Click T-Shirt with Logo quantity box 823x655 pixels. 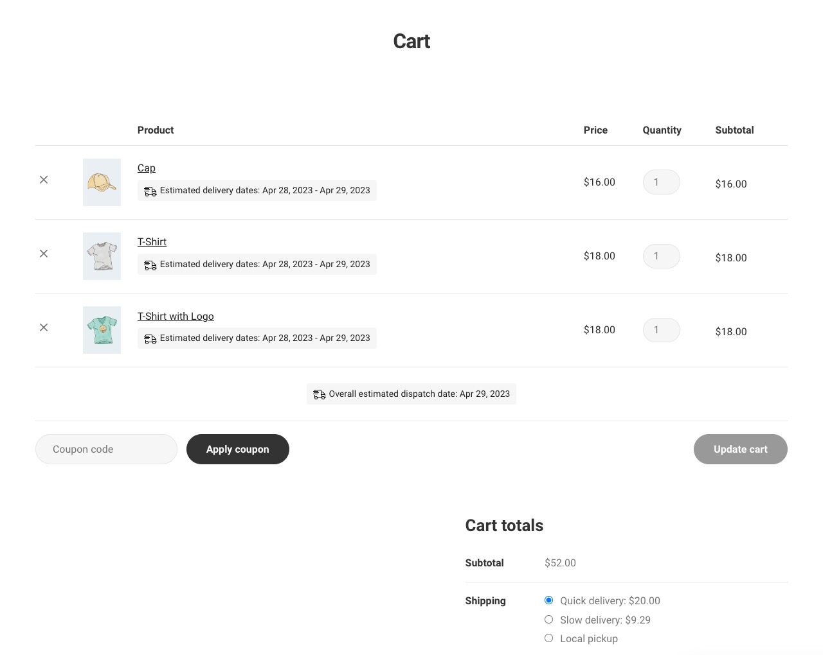coord(661,330)
